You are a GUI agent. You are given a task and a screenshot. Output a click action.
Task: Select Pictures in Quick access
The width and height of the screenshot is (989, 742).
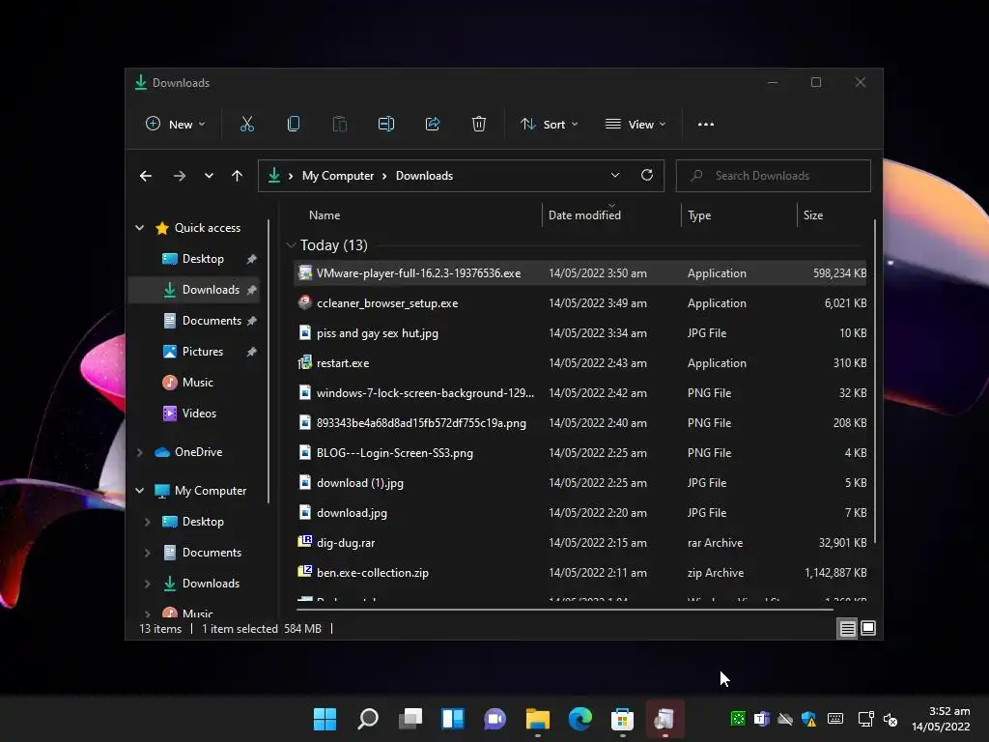pyautogui.click(x=203, y=352)
